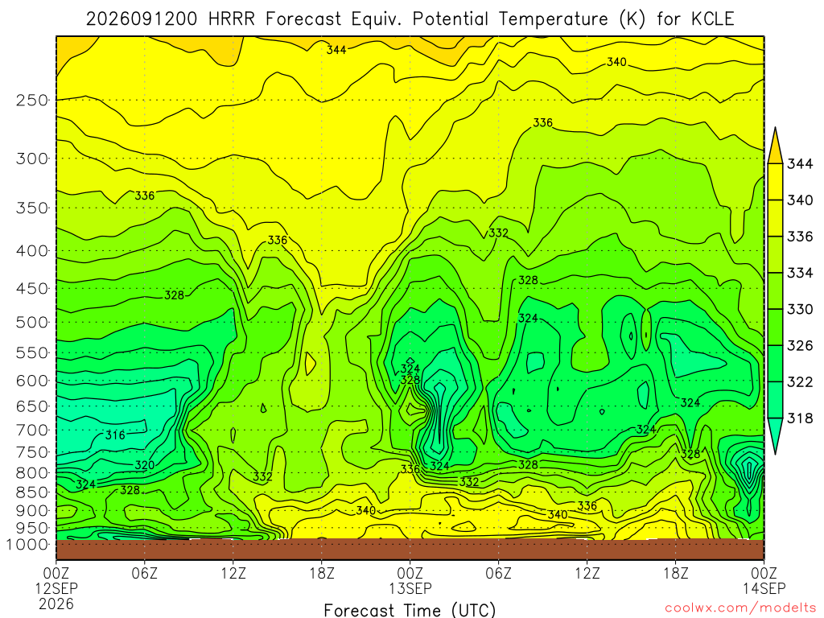Click the 250 pressure level label
Image resolution: width=824 pixels, height=618 pixels.
click(x=32, y=100)
